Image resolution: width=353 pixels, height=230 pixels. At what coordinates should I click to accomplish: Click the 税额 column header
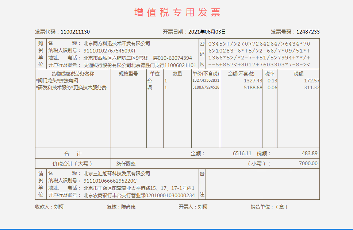click(x=298, y=74)
